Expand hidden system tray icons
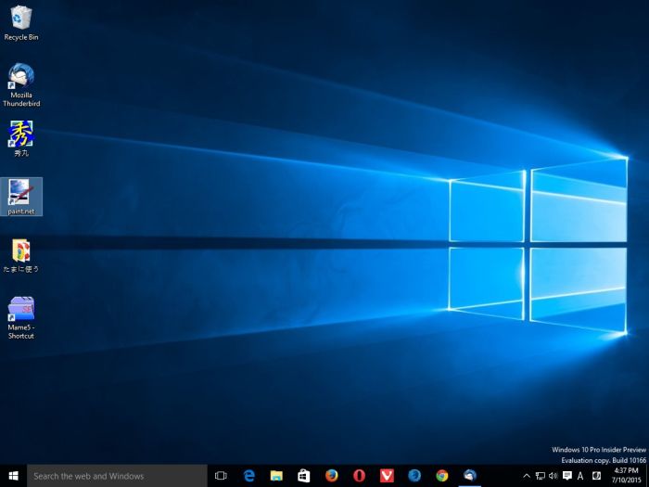 point(527,476)
